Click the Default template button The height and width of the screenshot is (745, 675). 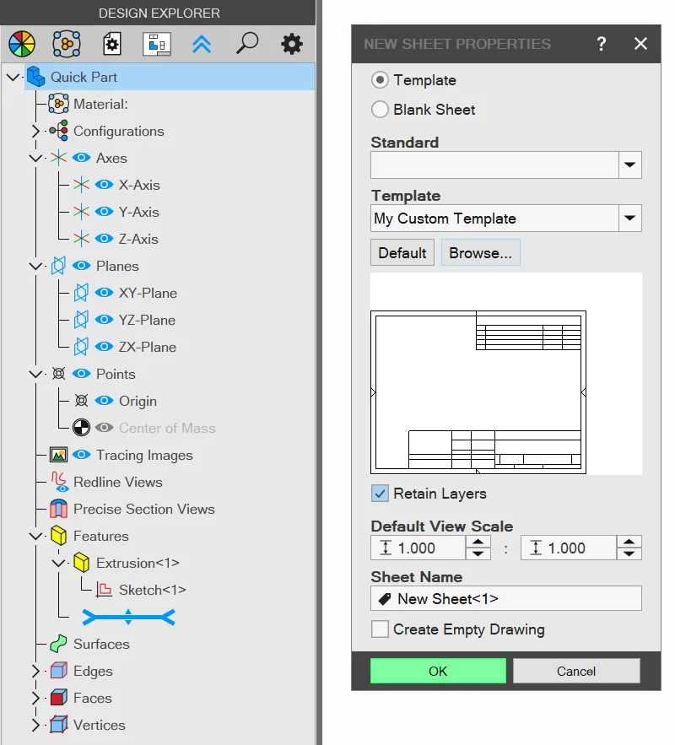[x=402, y=253]
